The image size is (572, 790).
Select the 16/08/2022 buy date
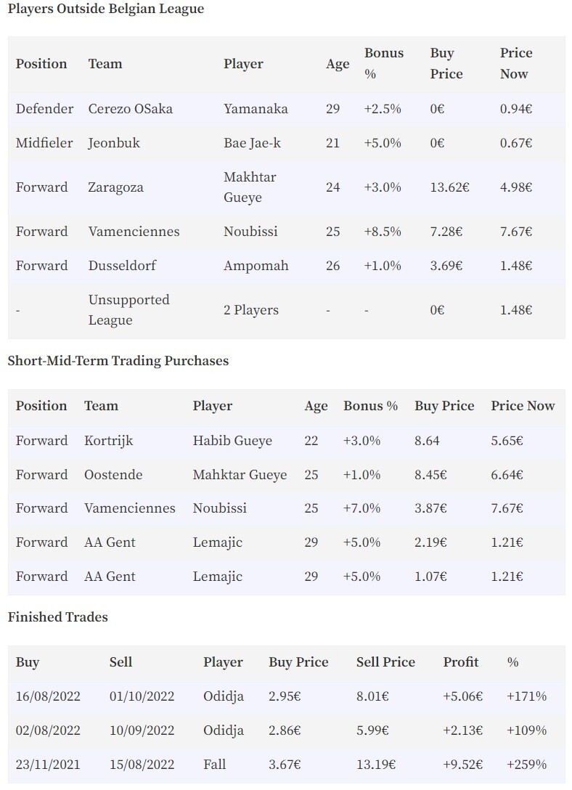pos(48,696)
